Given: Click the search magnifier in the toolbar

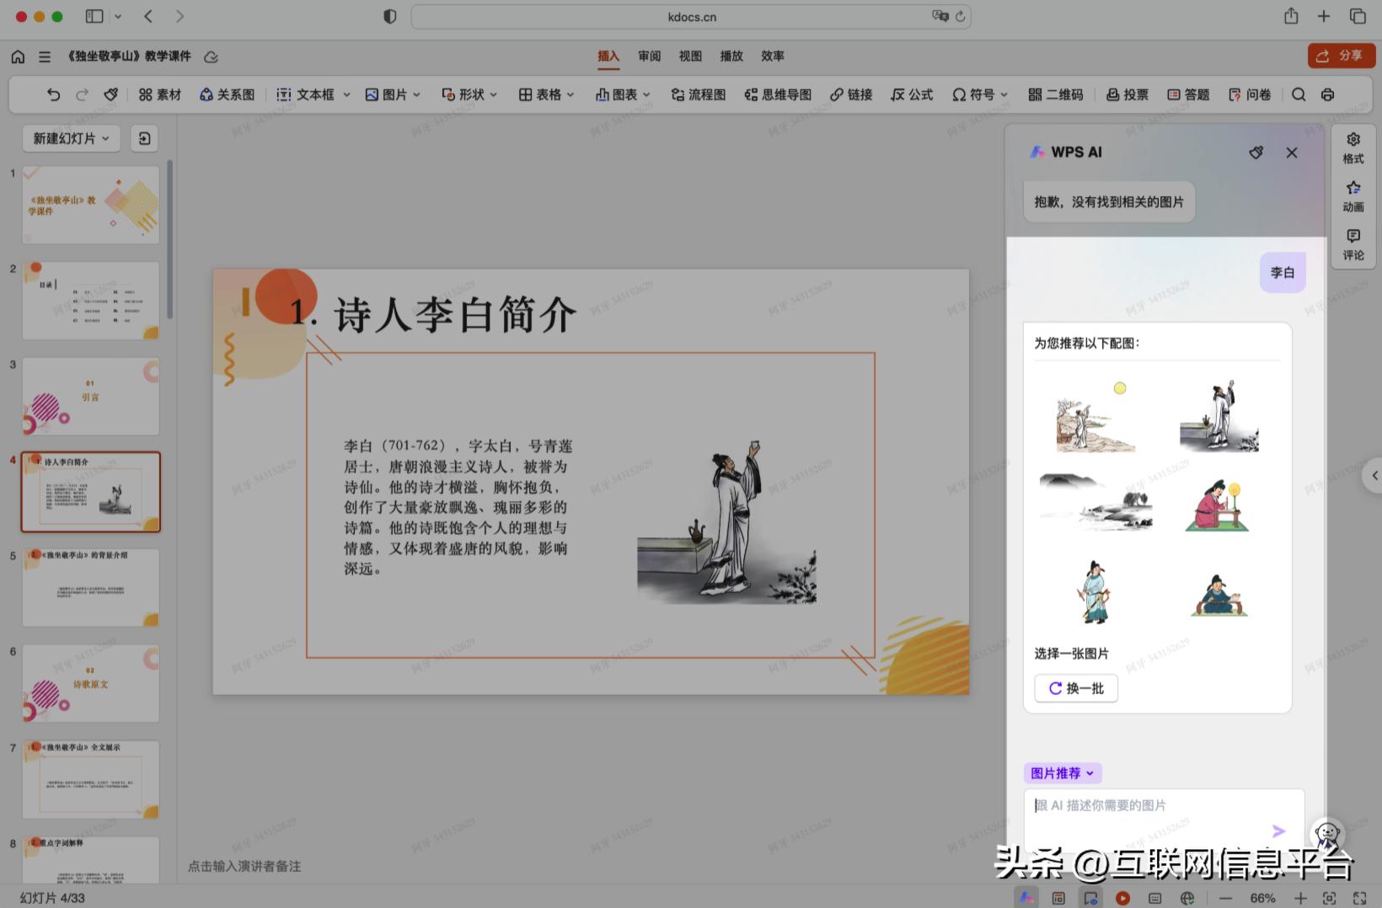Looking at the screenshot, I should (1299, 94).
